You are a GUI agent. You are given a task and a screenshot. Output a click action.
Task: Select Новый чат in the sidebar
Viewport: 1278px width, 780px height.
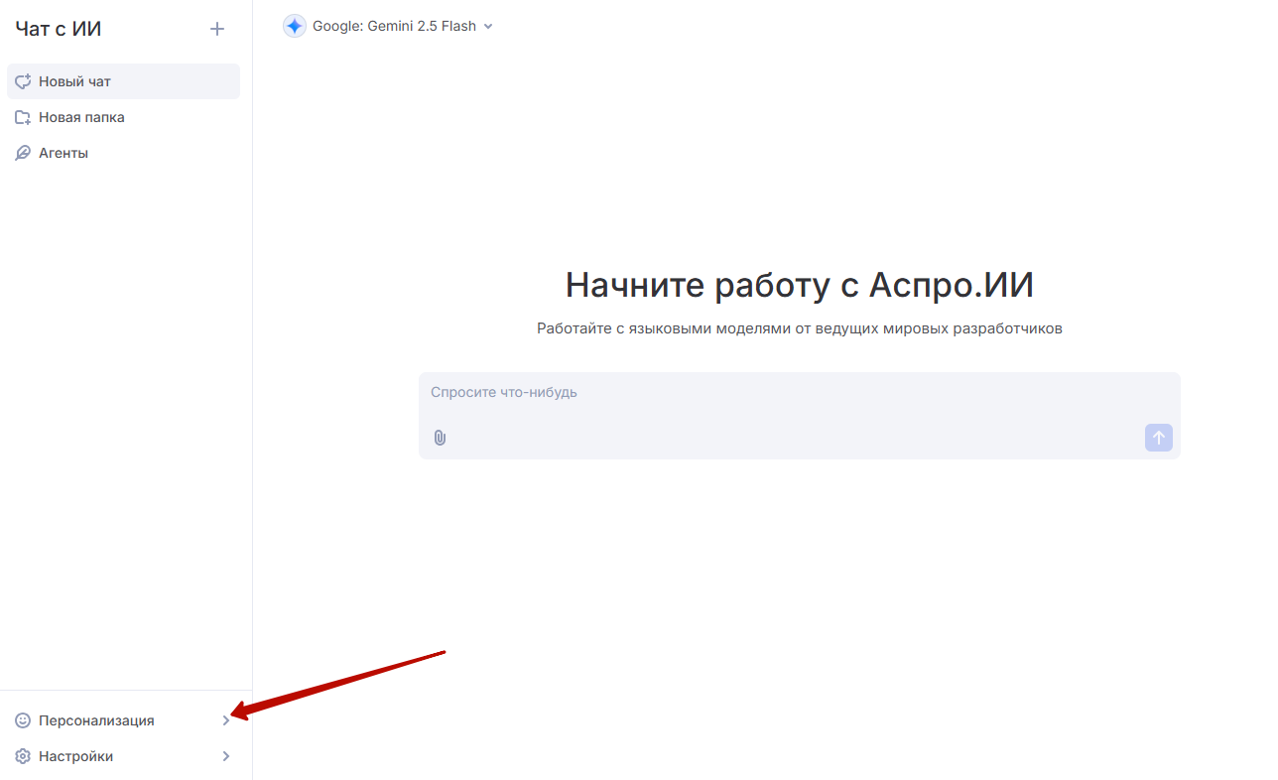[x=123, y=81]
